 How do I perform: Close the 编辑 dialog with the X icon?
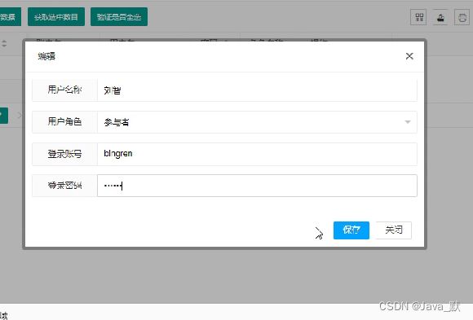click(409, 56)
